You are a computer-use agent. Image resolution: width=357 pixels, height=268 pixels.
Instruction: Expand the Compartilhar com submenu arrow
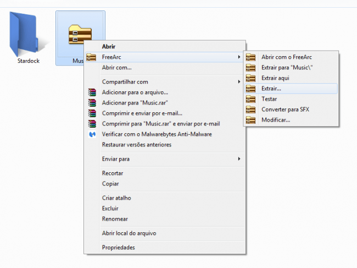239,82
